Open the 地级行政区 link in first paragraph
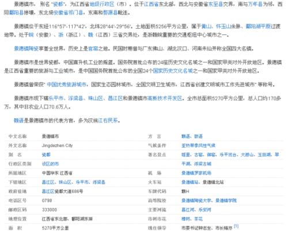This screenshot has width=288, height=231. [x=102, y=4]
